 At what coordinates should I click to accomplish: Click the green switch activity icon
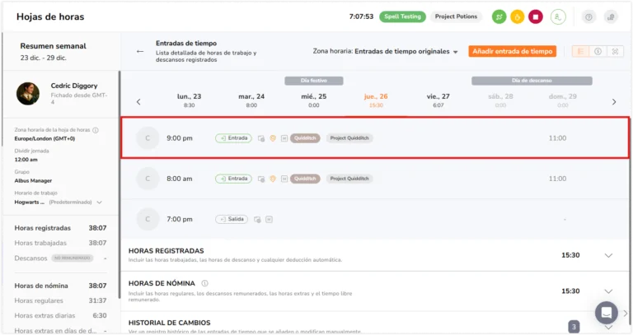point(499,17)
